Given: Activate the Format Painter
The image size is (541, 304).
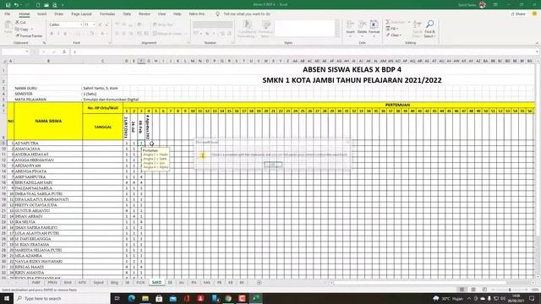Looking at the screenshot, I should [29, 35].
